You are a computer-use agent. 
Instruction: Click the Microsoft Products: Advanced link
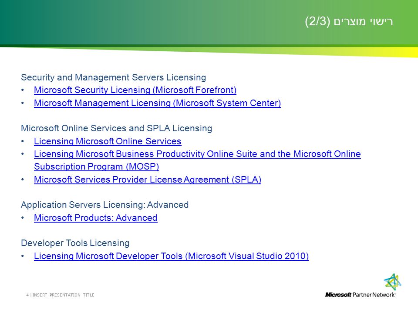(96, 218)
